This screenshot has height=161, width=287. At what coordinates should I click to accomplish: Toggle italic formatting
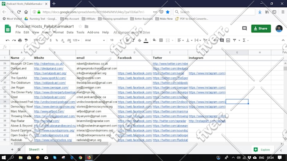pos(133,40)
